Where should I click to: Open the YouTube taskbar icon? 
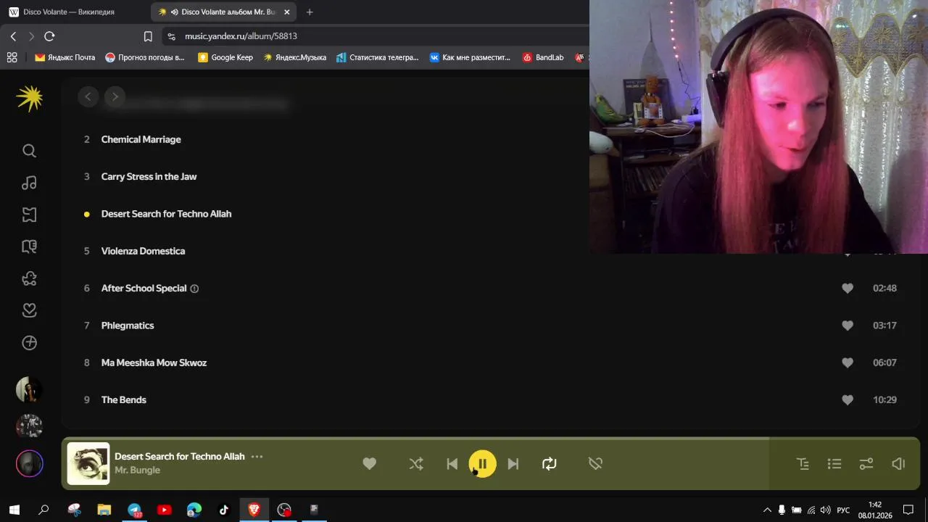point(165,510)
